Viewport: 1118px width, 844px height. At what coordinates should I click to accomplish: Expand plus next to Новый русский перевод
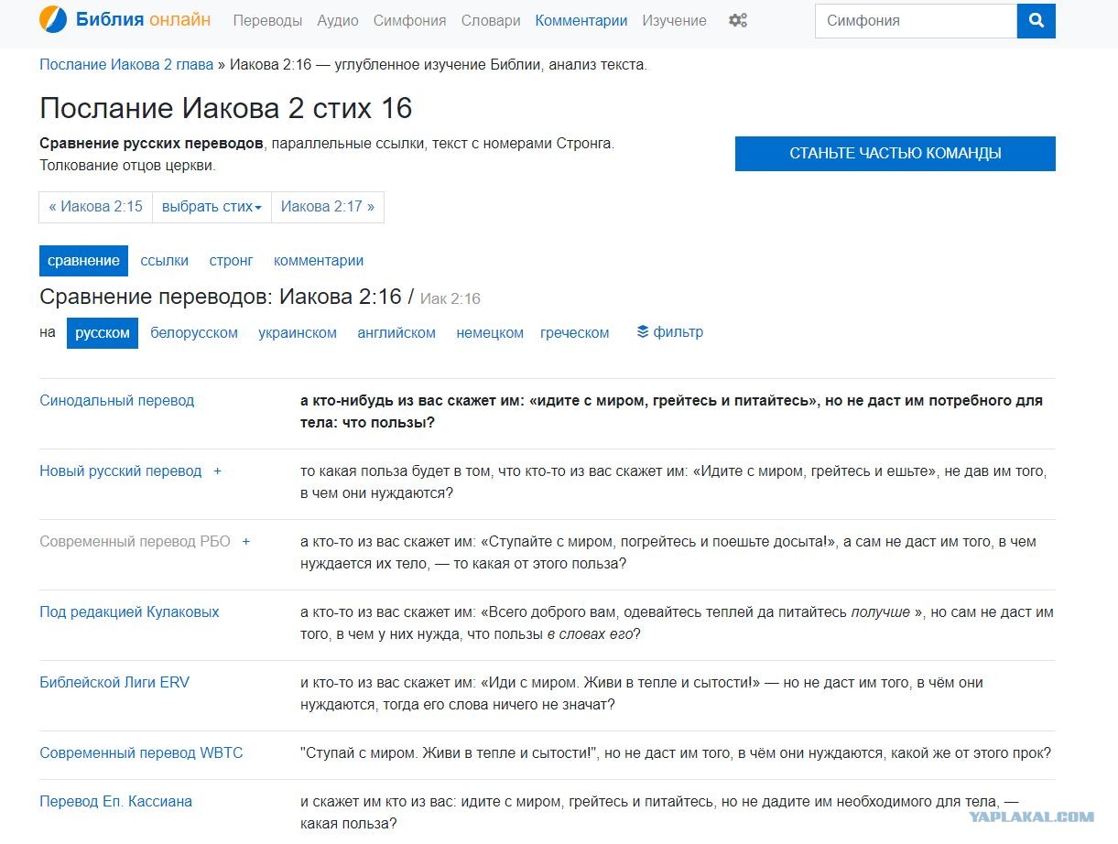click(x=217, y=471)
